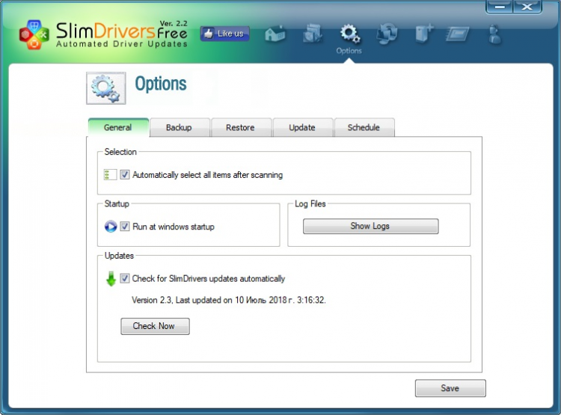Save the options
The height and width of the screenshot is (415, 561).
[x=450, y=388]
